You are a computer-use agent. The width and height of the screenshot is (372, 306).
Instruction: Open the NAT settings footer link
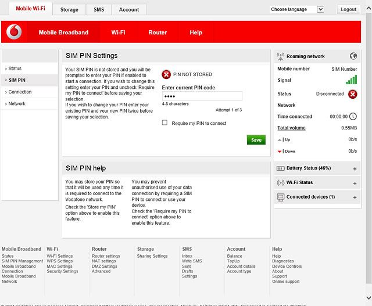[103, 261]
